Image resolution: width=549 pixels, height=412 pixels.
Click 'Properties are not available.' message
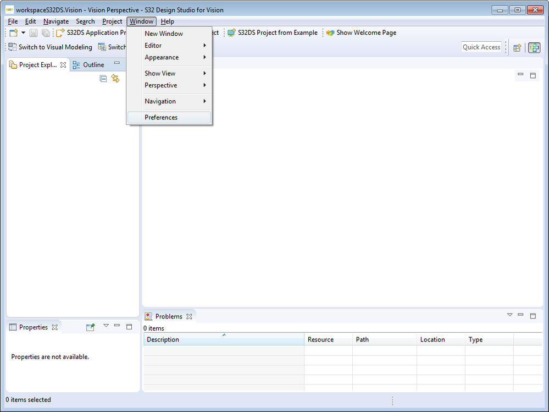tap(50, 356)
